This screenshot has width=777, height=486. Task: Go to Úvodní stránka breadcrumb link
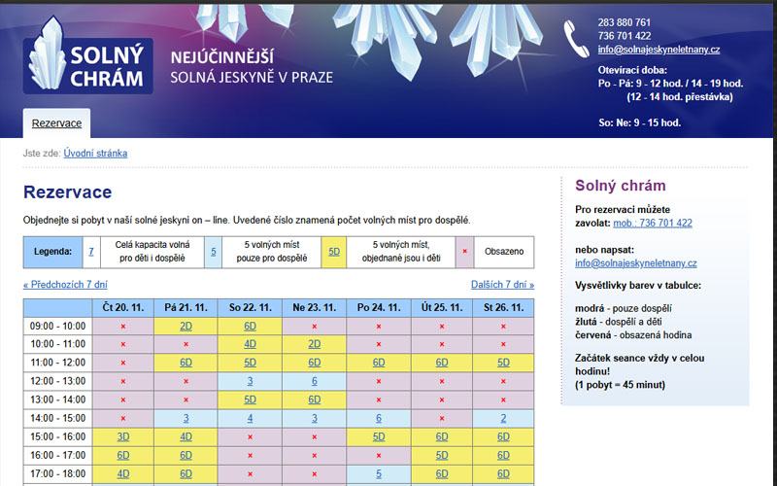pos(95,154)
